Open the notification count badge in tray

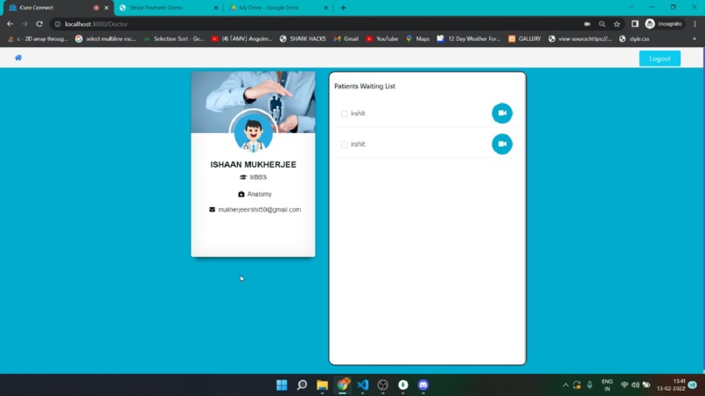click(693, 386)
